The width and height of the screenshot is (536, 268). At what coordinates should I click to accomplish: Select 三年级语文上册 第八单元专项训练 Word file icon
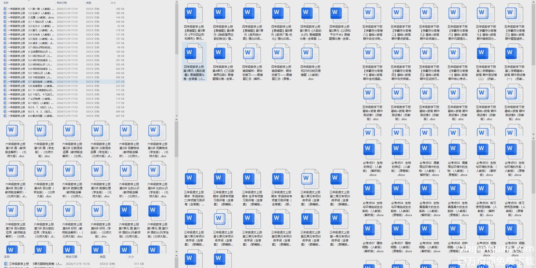[x=310, y=178]
